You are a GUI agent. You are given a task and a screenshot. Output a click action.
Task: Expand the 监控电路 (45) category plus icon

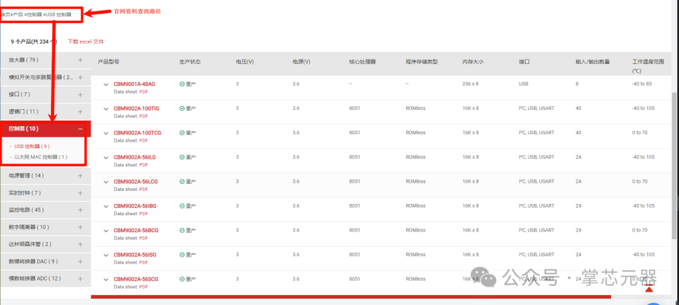(80, 210)
